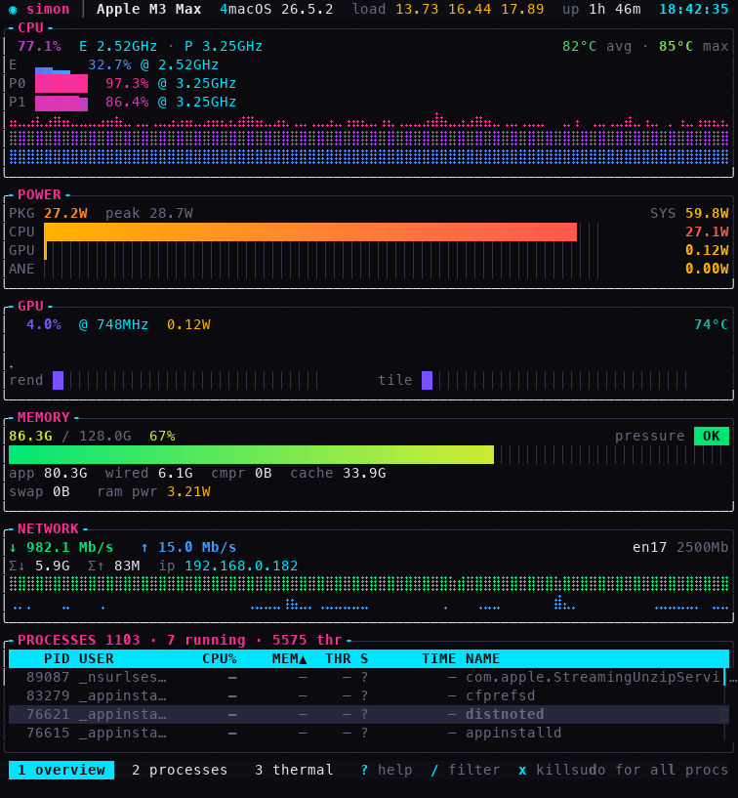Click the NETWORK section title
Viewport: 738px width, 798px height.
48,528
